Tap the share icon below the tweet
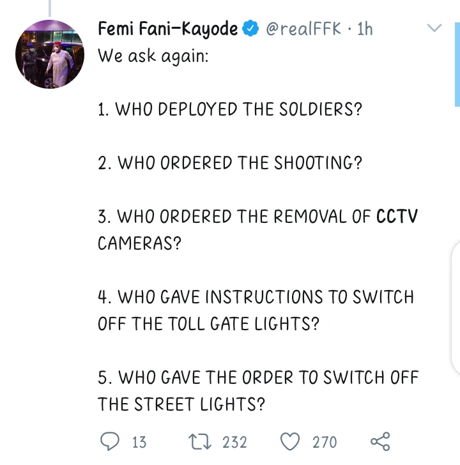The image size is (460, 465). [380, 441]
